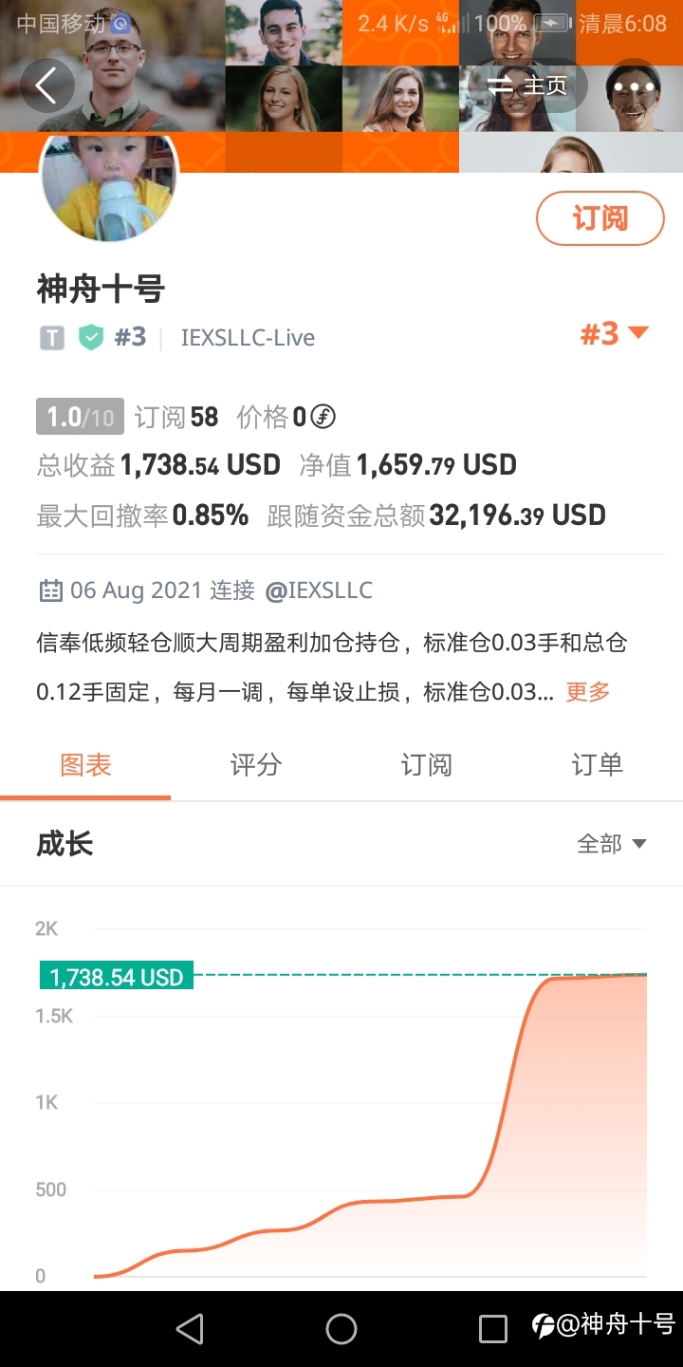Screen dimensions: 683x1367
Task: Tap the 1,738.54 USD chart marker label
Action: 117,977
